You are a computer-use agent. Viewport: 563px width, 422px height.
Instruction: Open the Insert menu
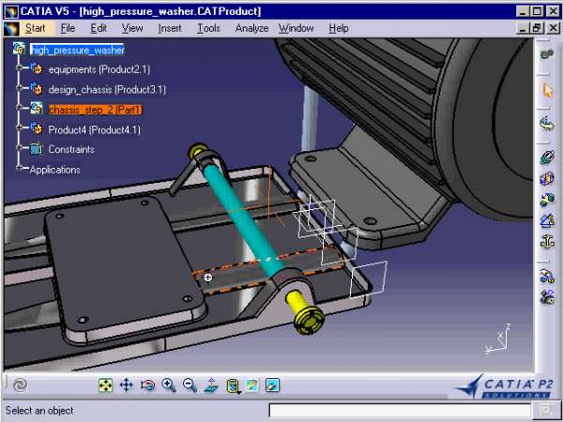pyautogui.click(x=170, y=28)
